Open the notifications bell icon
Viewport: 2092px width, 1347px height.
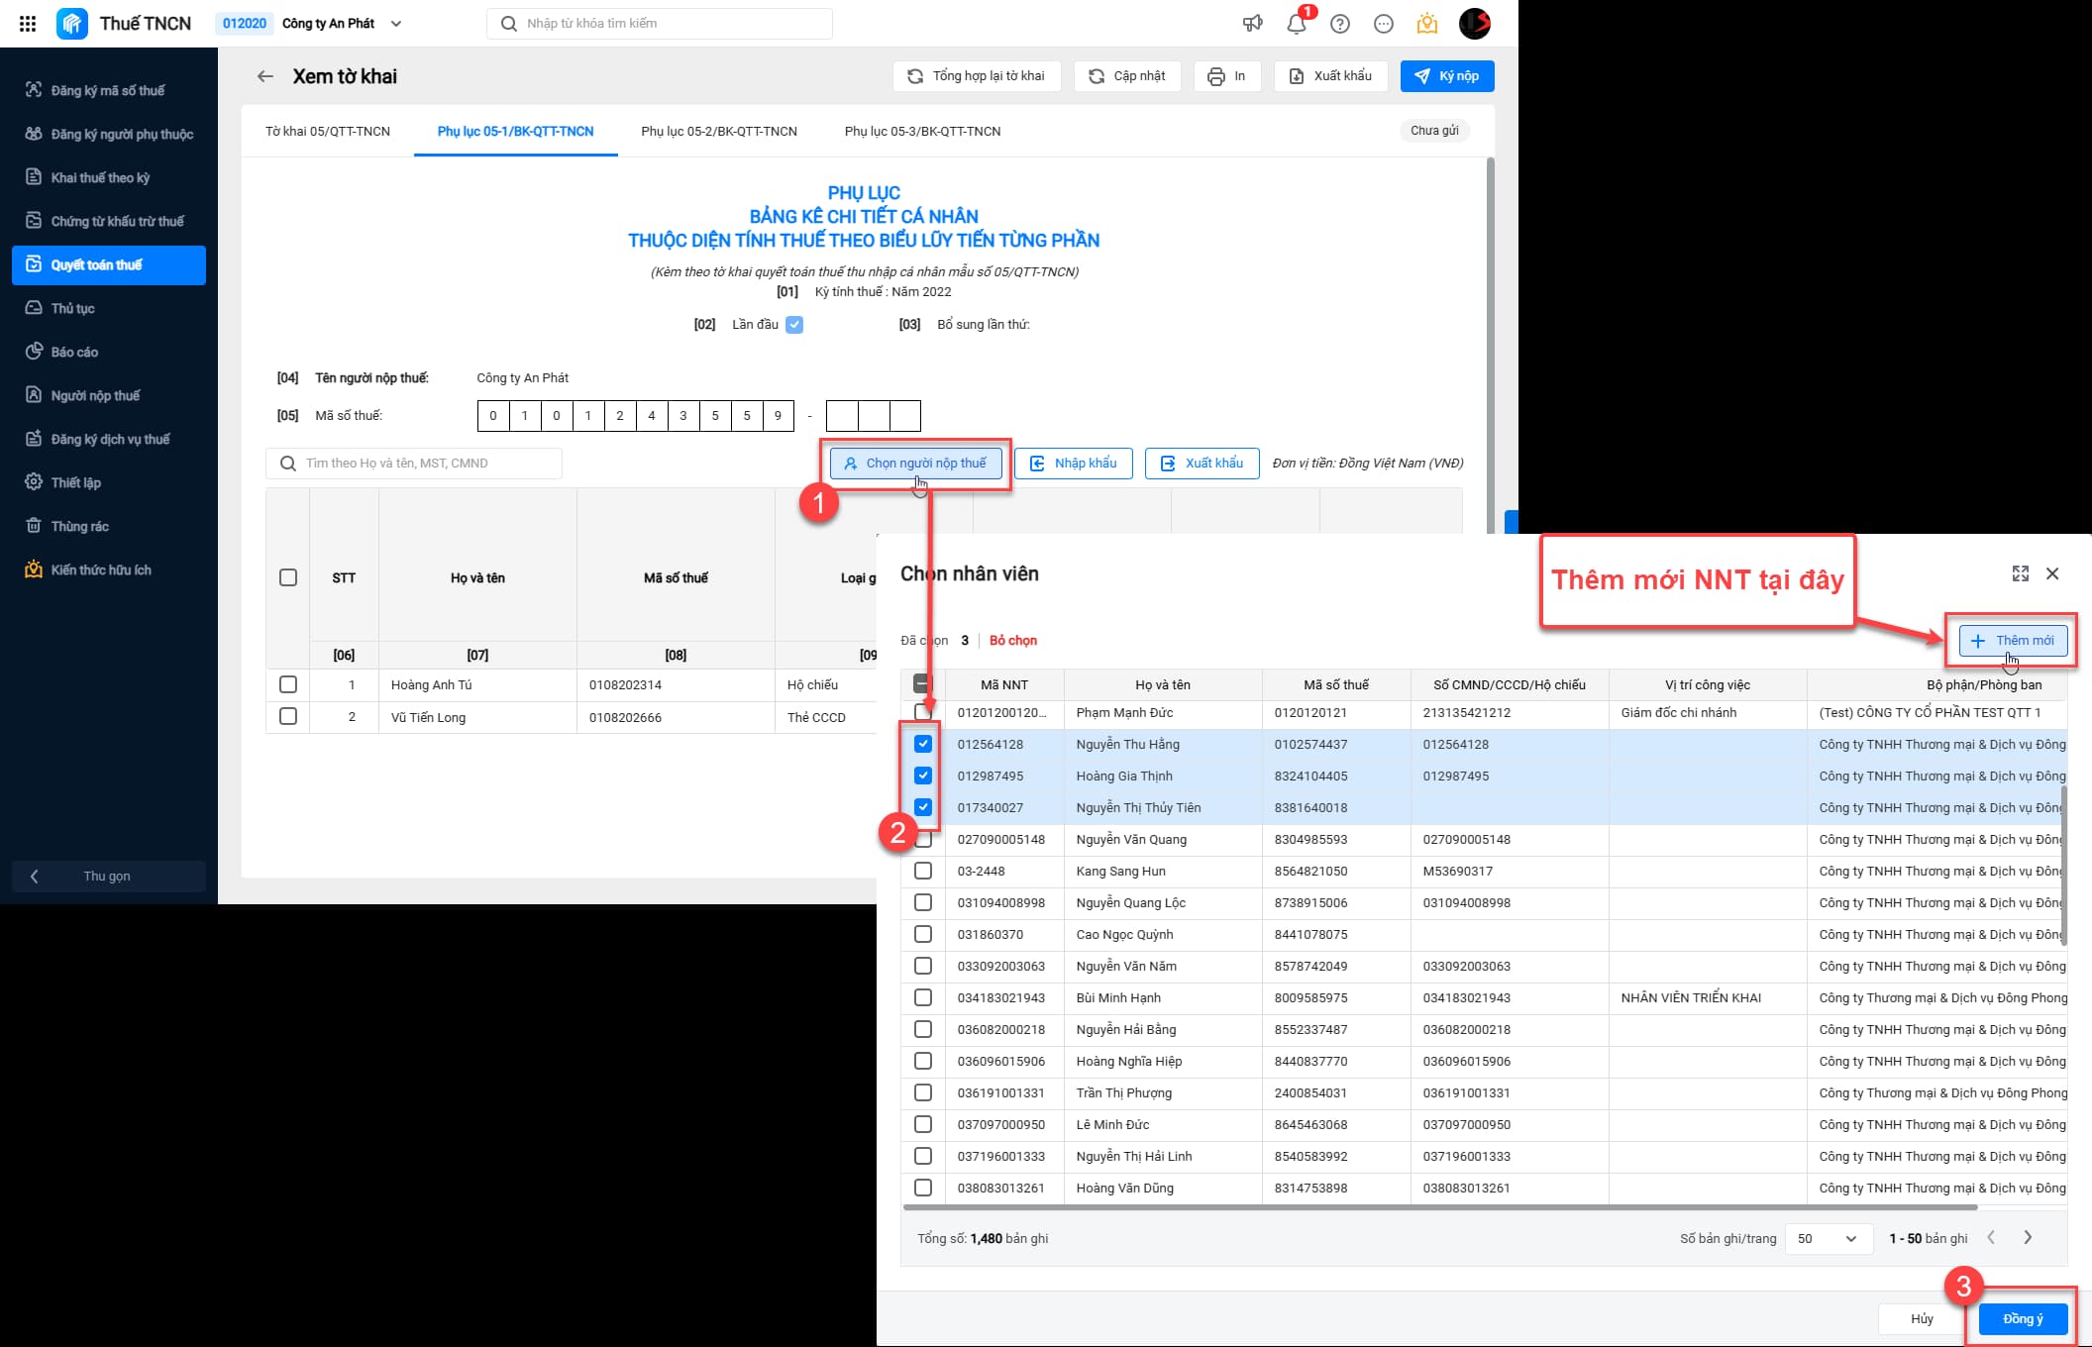click(x=1297, y=24)
